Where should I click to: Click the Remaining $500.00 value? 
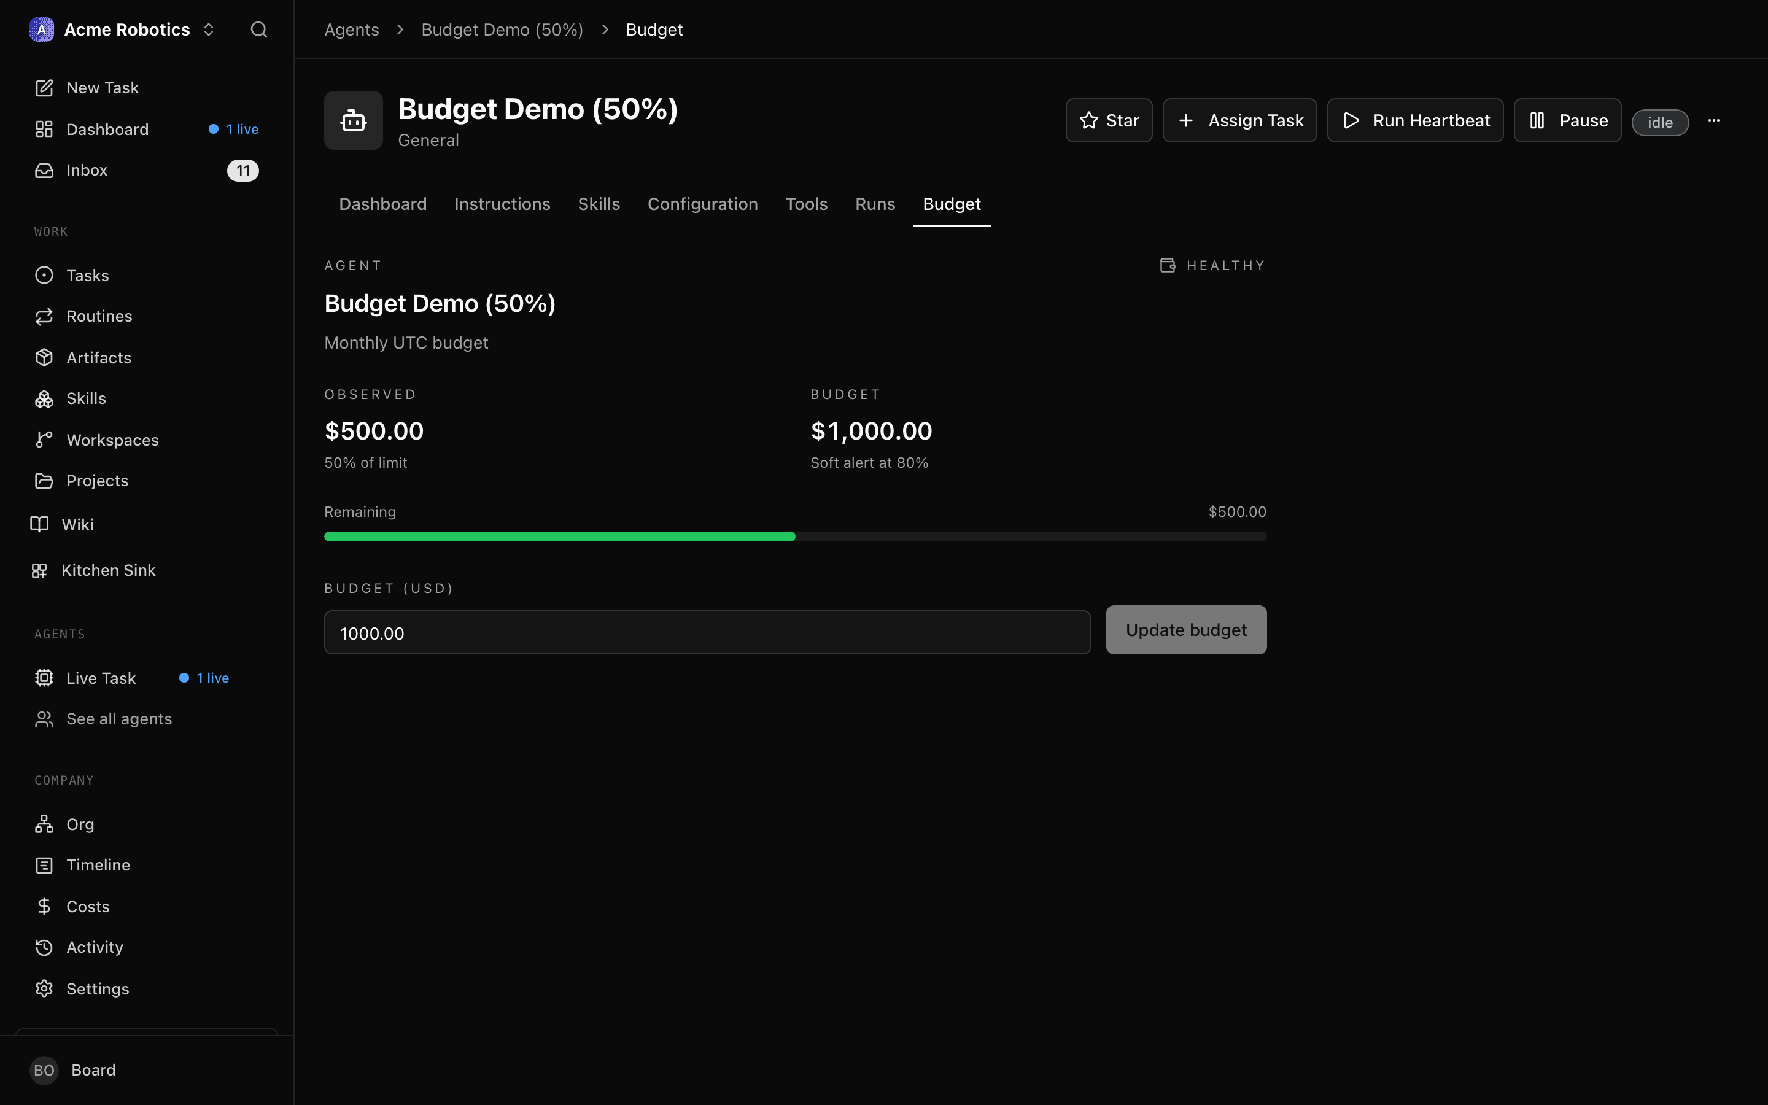pyautogui.click(x=1237, y=511)
